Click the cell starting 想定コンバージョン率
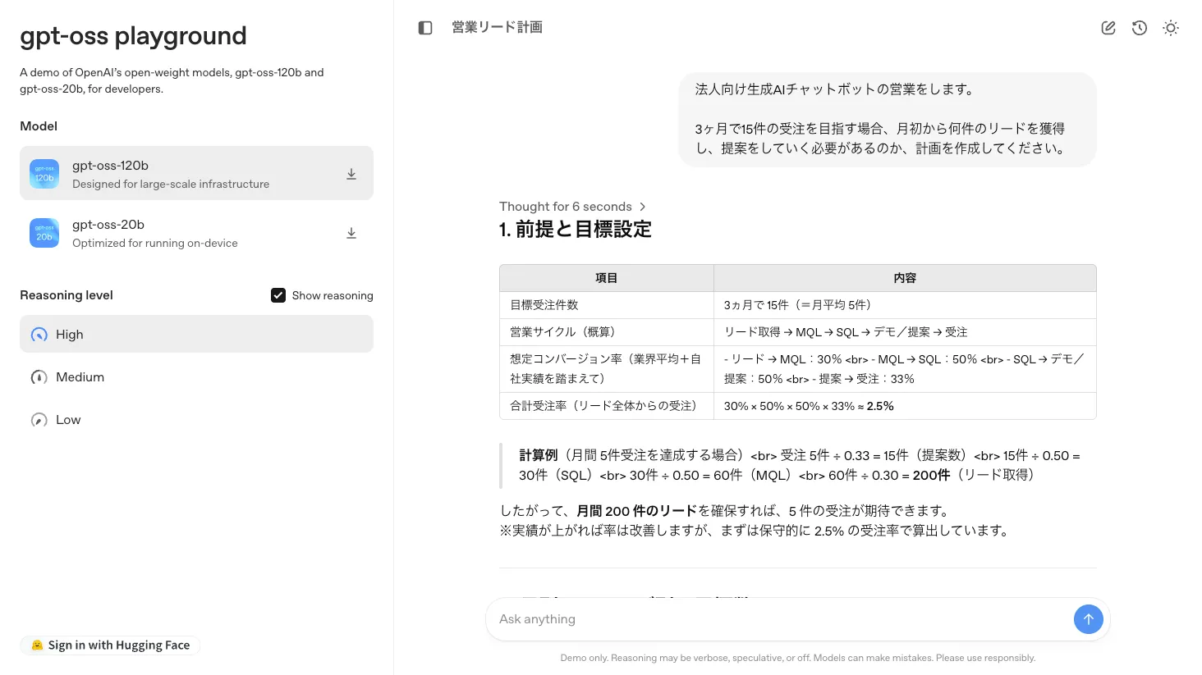This screenshot has width=1202, height=675. tap(607, 369)
